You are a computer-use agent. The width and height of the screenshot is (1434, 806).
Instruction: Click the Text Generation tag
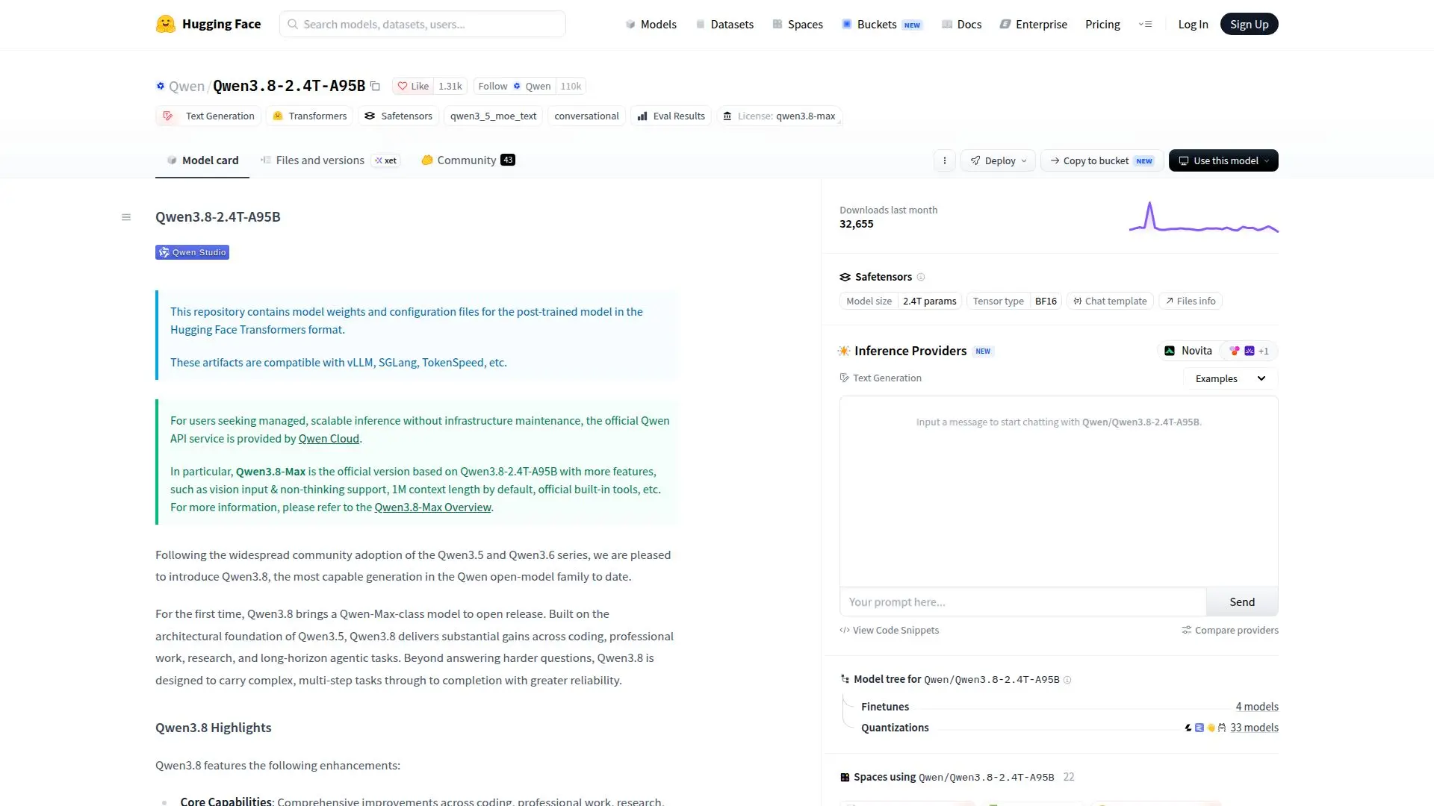click(x=208, y=116)
